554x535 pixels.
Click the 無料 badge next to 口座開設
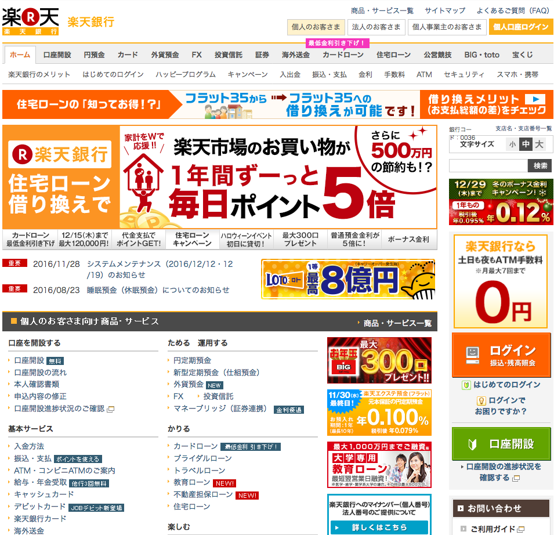pyautogui.click(x=55, y=361)
